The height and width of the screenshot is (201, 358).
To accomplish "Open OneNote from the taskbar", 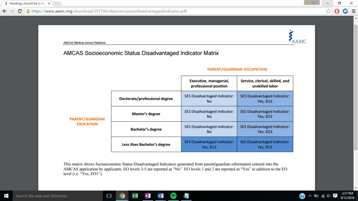I will (148, 196).
